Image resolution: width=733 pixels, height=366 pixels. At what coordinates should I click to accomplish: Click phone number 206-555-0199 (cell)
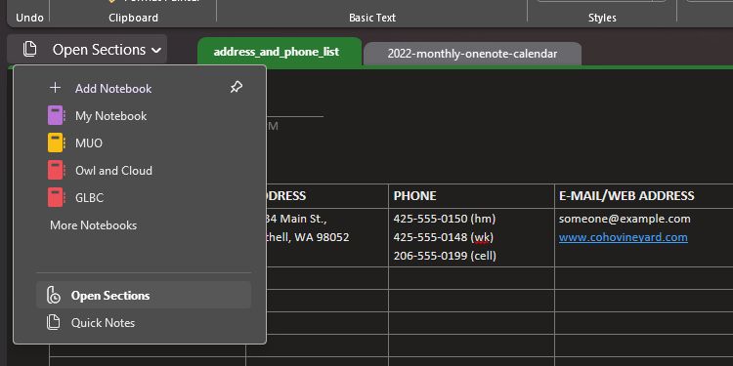point(445,256)
